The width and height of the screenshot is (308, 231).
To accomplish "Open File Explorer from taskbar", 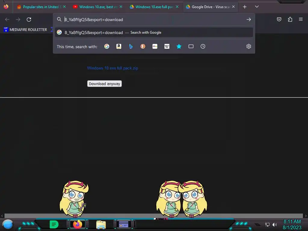I will tap(101, 224).
